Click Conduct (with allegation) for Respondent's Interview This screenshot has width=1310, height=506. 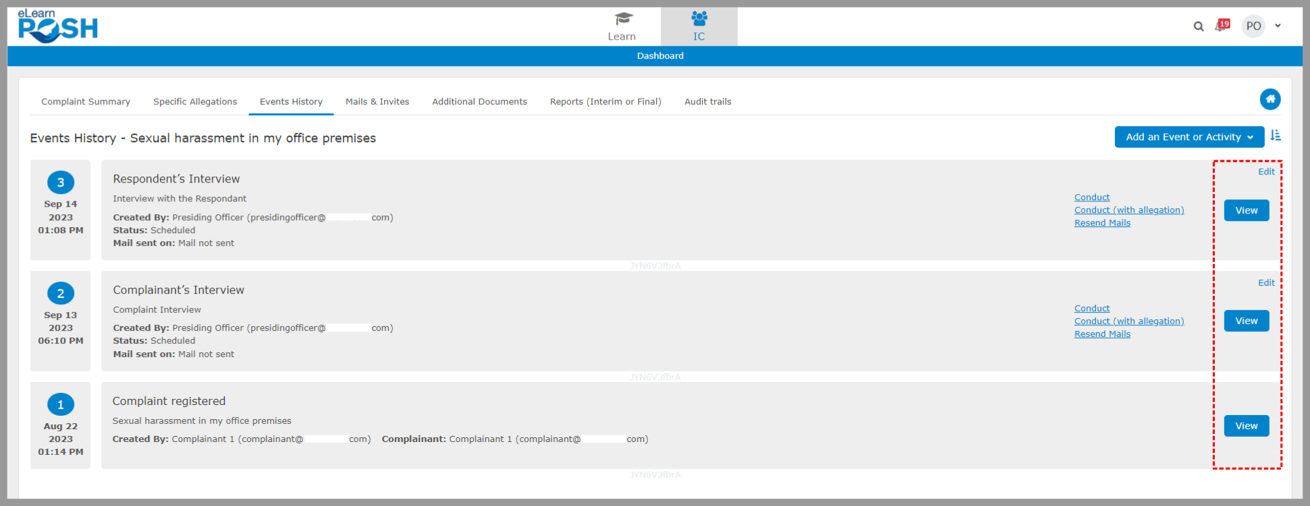pyautogui.click(x=1128, y=210)
